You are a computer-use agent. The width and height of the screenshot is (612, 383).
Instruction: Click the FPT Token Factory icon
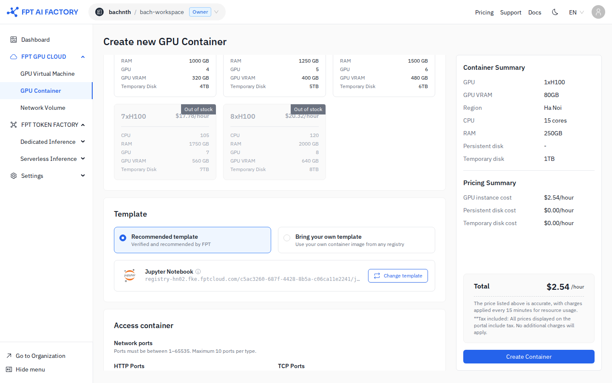[x=14, y=125]
